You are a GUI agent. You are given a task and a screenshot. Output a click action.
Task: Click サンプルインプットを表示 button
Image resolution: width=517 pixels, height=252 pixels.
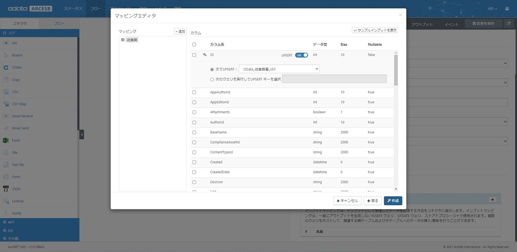click(x=375, y=30)
